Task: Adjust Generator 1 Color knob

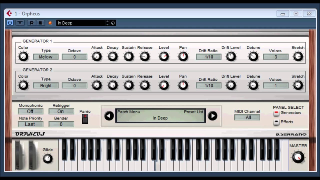Action: pos(23,56)
